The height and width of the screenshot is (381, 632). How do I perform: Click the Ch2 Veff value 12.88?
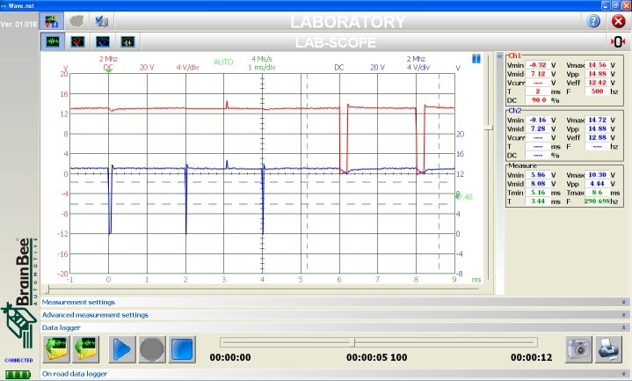[x=597, y=137]
